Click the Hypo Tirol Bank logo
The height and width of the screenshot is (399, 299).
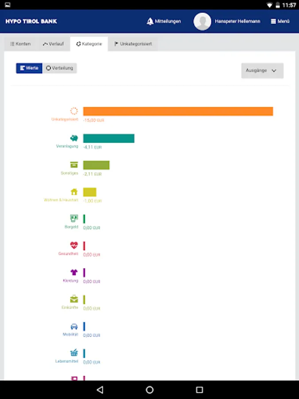[x=31, y=21]
